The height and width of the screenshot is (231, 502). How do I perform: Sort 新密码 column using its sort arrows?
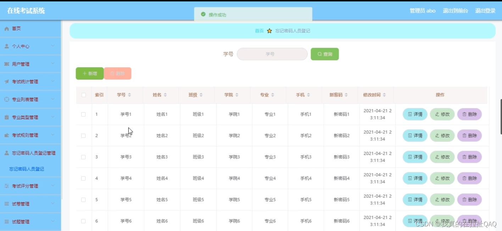coord(346,95)
